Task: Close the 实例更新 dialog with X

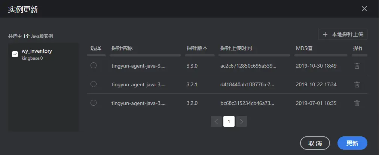Action: tap(364, 9)
